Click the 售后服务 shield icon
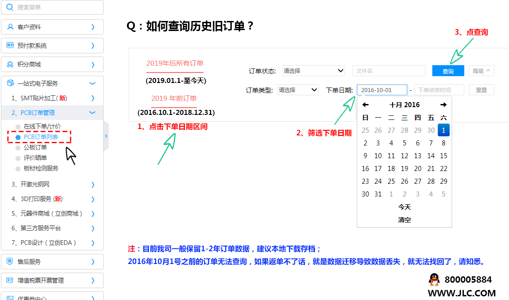 tap(10, 261)
